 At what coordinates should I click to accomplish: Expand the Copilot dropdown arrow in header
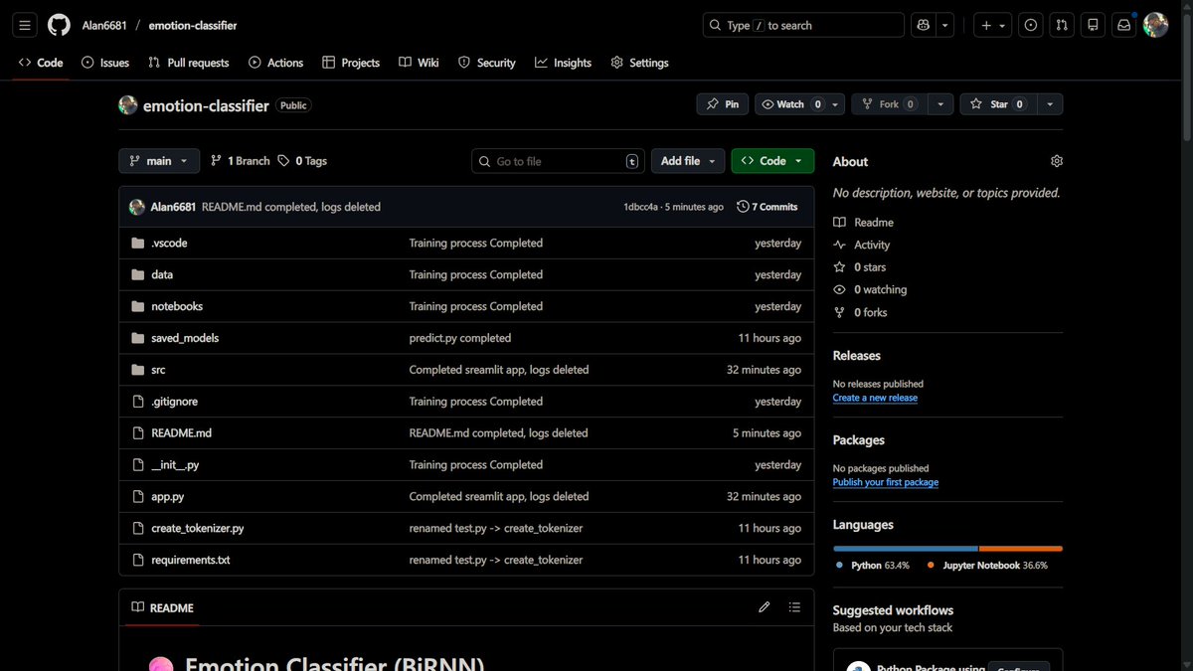(x=945, y=25)
